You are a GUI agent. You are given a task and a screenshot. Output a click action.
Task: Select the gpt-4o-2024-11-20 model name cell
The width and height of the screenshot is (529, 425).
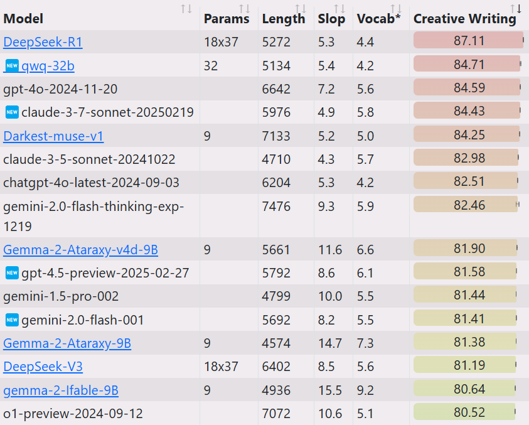point(60,89)
